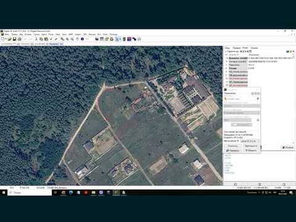Click the colorful red-blue raster icon
This screenshot has width=296, height=222.
click(129, 39)
